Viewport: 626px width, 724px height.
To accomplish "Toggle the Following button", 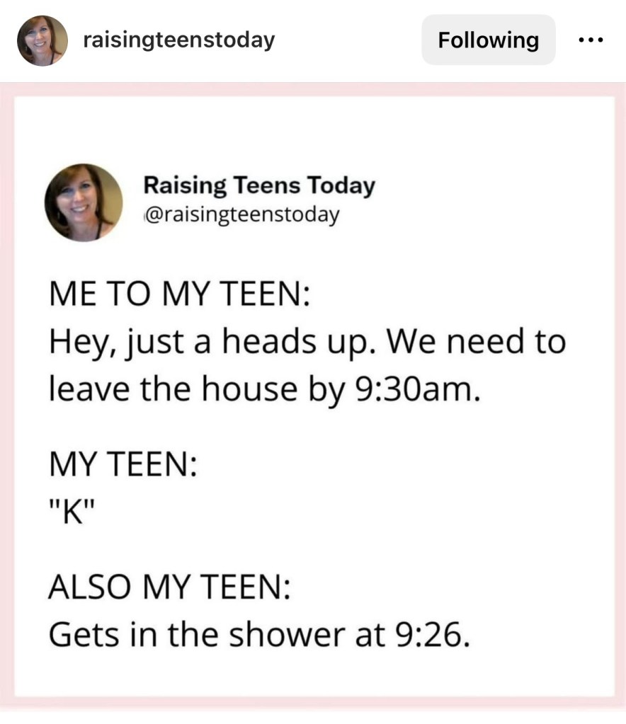I will click(488, 40).
